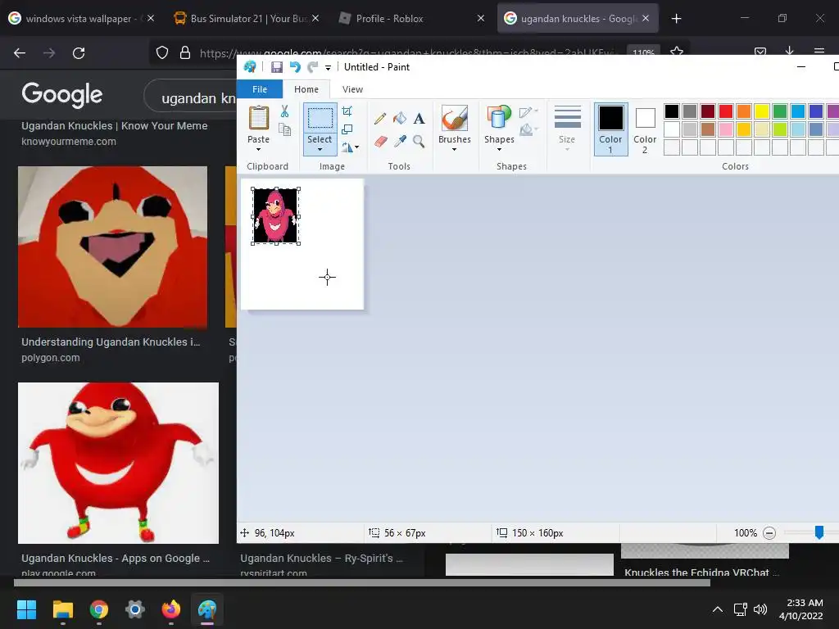Click the Copy icon in Clipboard group
839x629 pixels.
(x=284, y=129)
